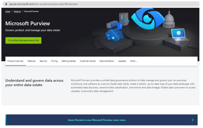This screenshot has height=128, width=203.
Task: Go to the Pricing tab
Action: tap(54, 61)
